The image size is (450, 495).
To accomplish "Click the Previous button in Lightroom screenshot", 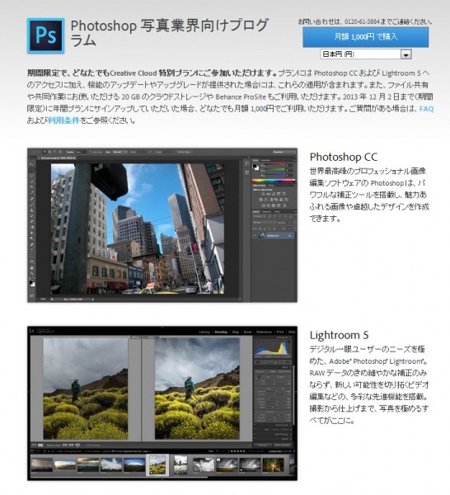I will (x=263, y=445).
